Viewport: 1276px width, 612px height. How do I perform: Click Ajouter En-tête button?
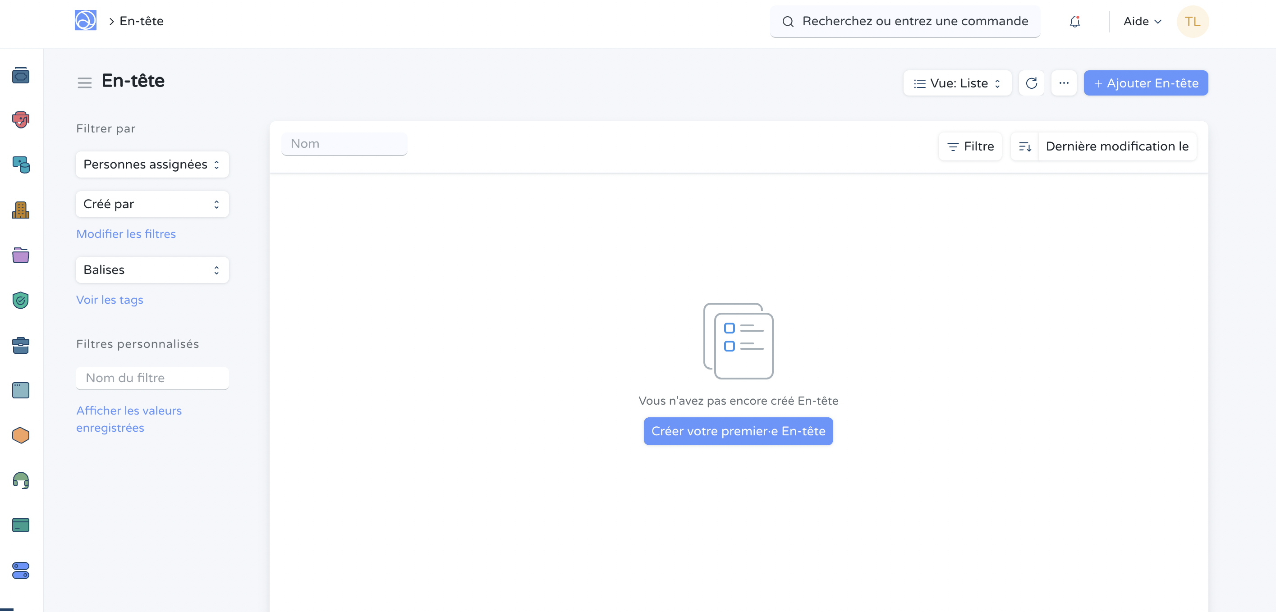point(1145,83)
